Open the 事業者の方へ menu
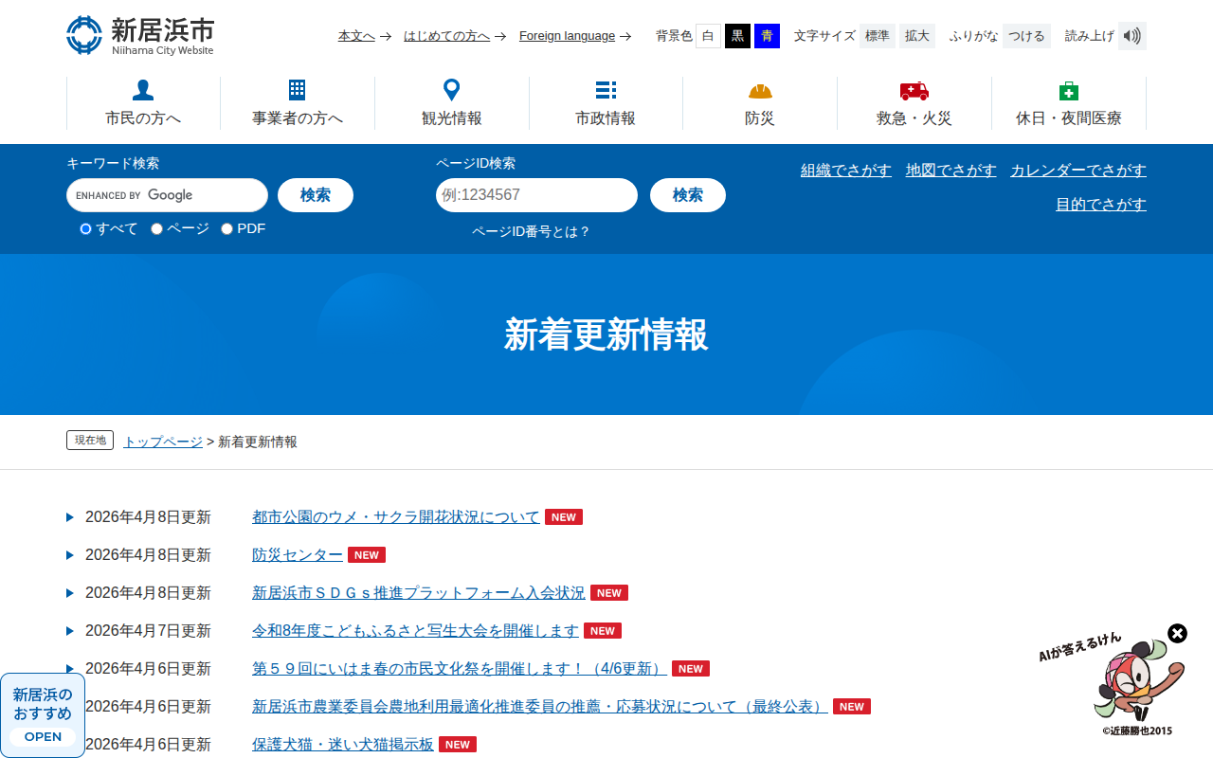This screenshot has width=1213, height=758. coord(298,103)
